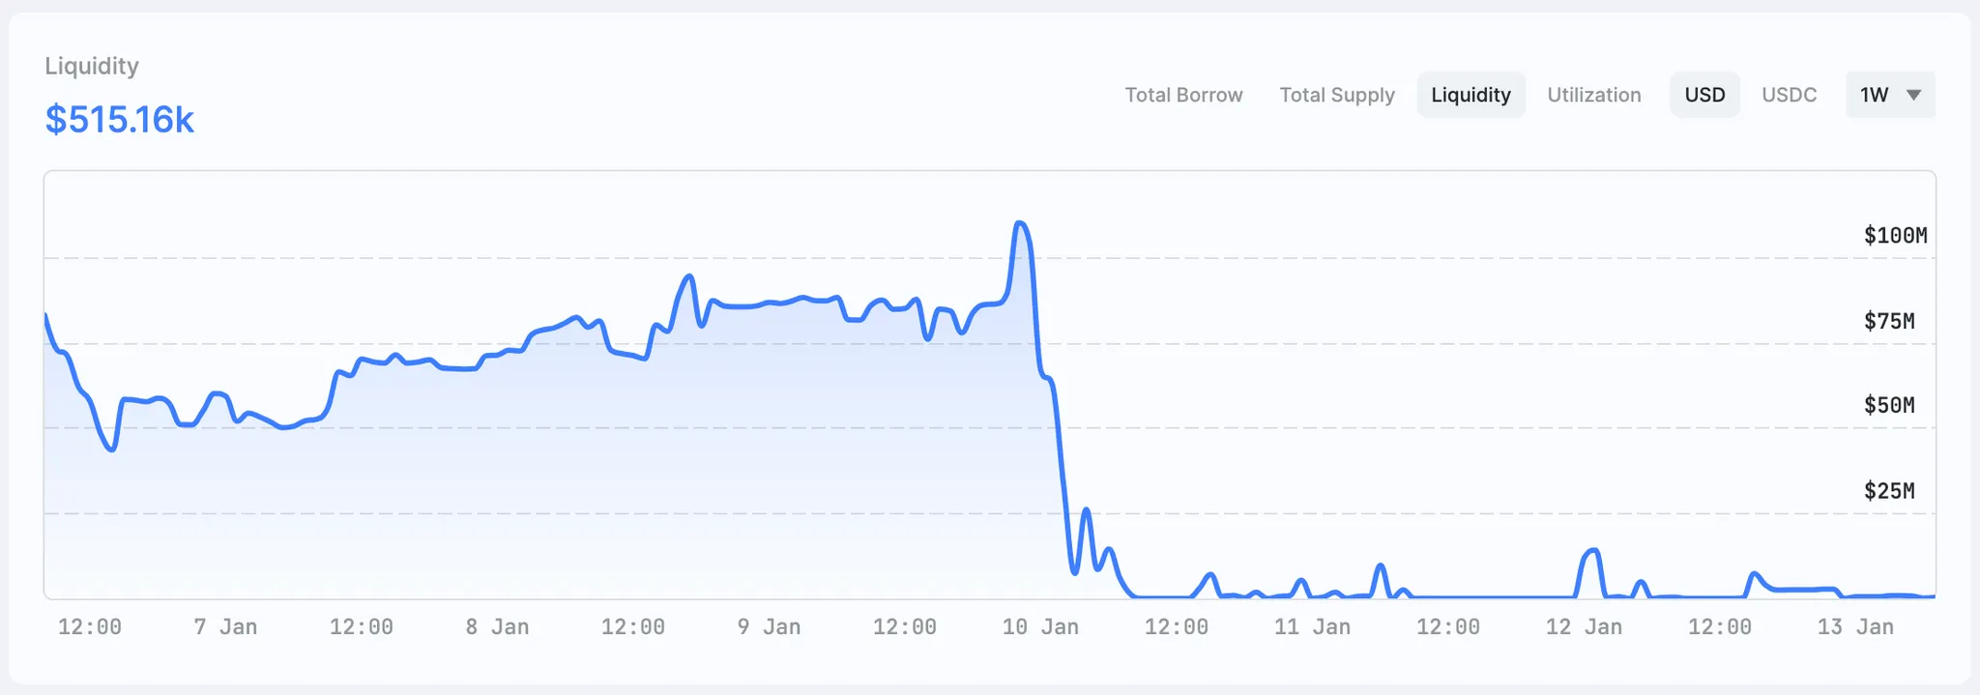Toggle the currency to USD
Image resolution: width=1980 pixels, height=695 pixels.
1704,95
